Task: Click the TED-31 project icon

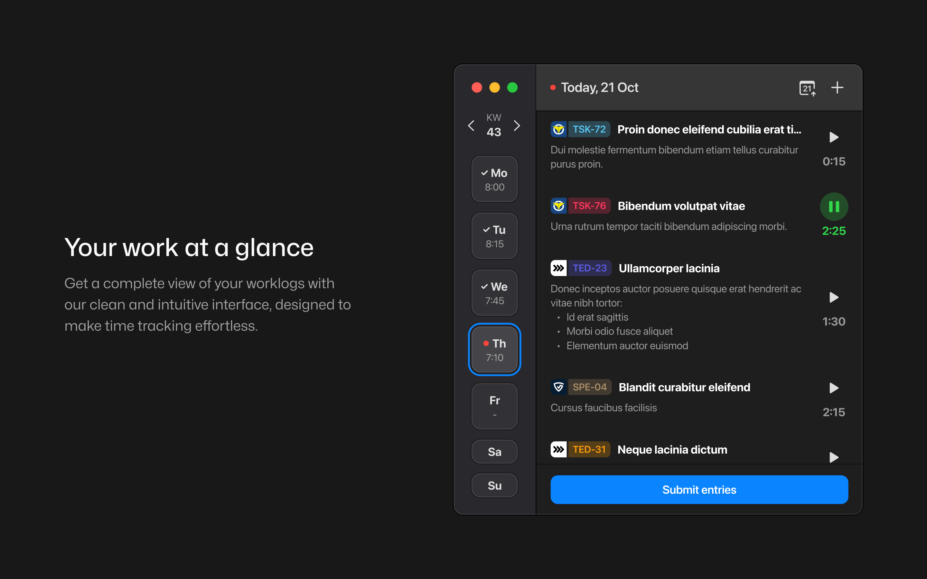Action: (x=559, y=449)
